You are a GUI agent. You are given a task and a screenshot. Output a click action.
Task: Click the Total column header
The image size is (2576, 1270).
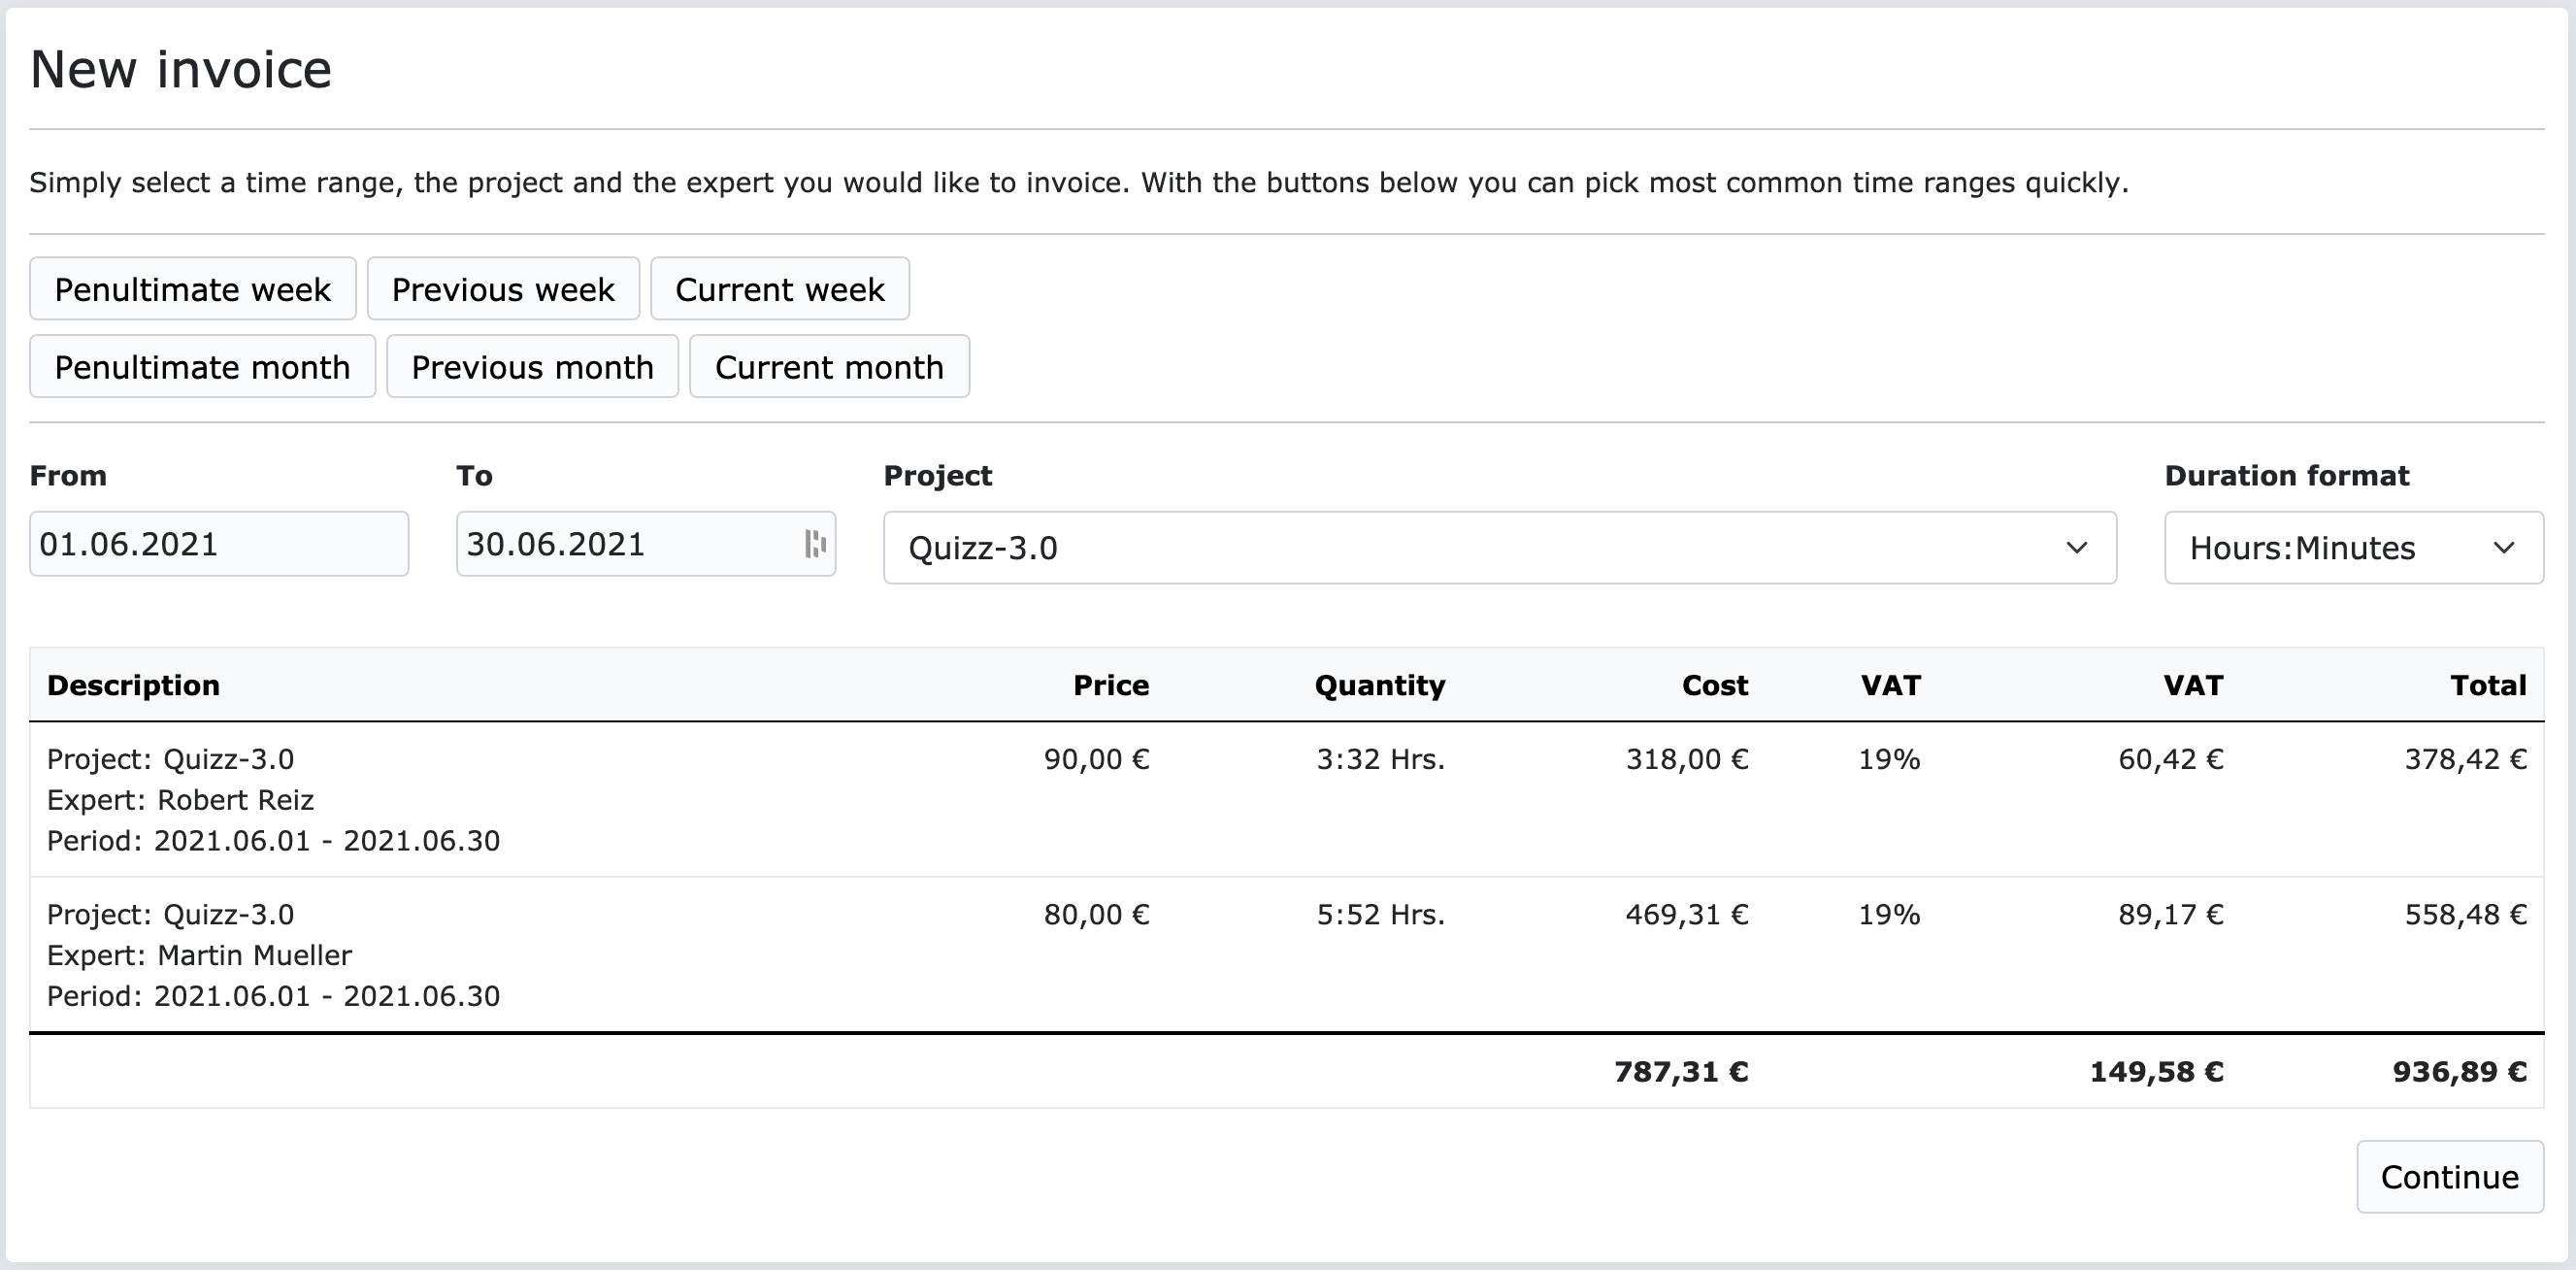[2488, 685]
